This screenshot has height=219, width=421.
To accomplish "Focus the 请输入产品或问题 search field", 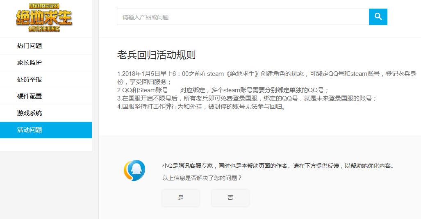I will (243, 17).
